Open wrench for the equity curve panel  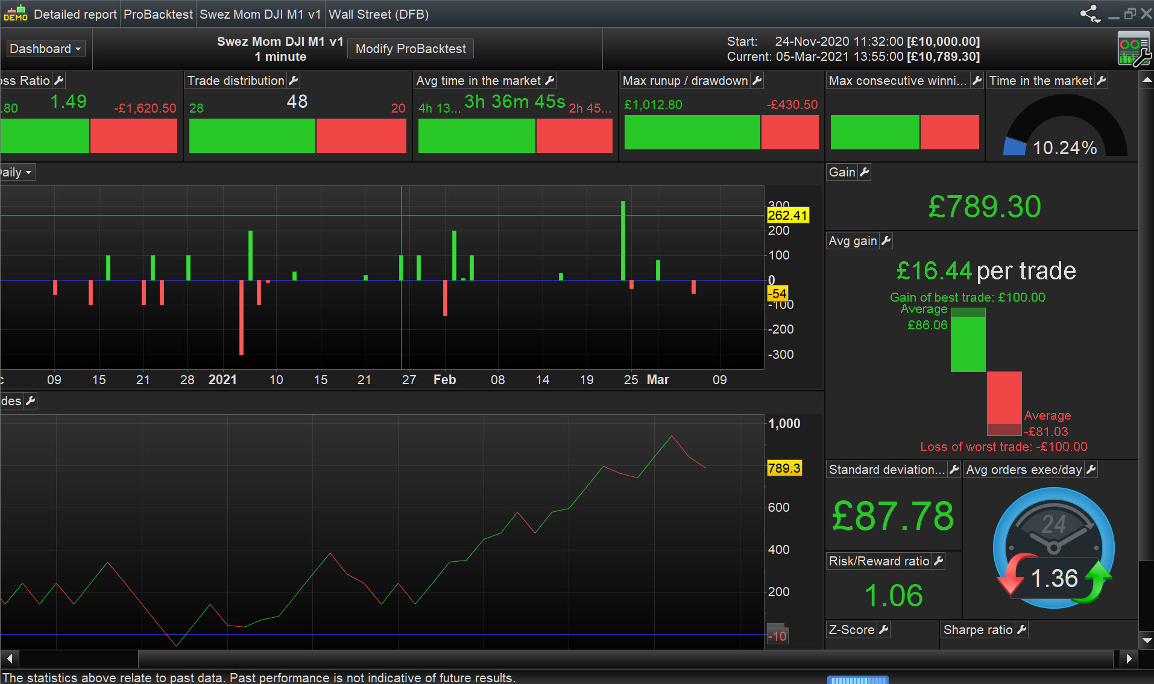31,401
